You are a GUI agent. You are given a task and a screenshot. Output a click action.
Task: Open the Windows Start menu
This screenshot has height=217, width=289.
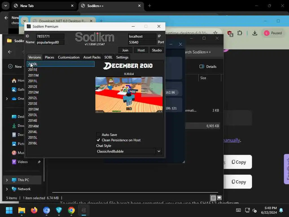(9, 210)
